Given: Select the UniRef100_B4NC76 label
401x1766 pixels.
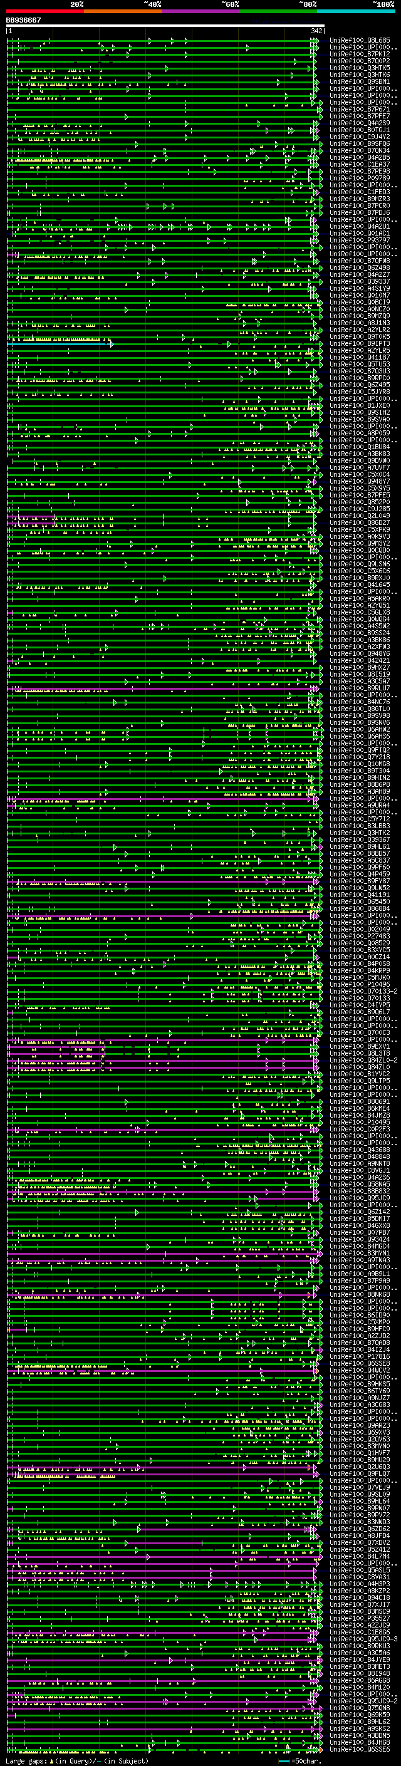Looking at the screenshot, I should tap(359, 702).
